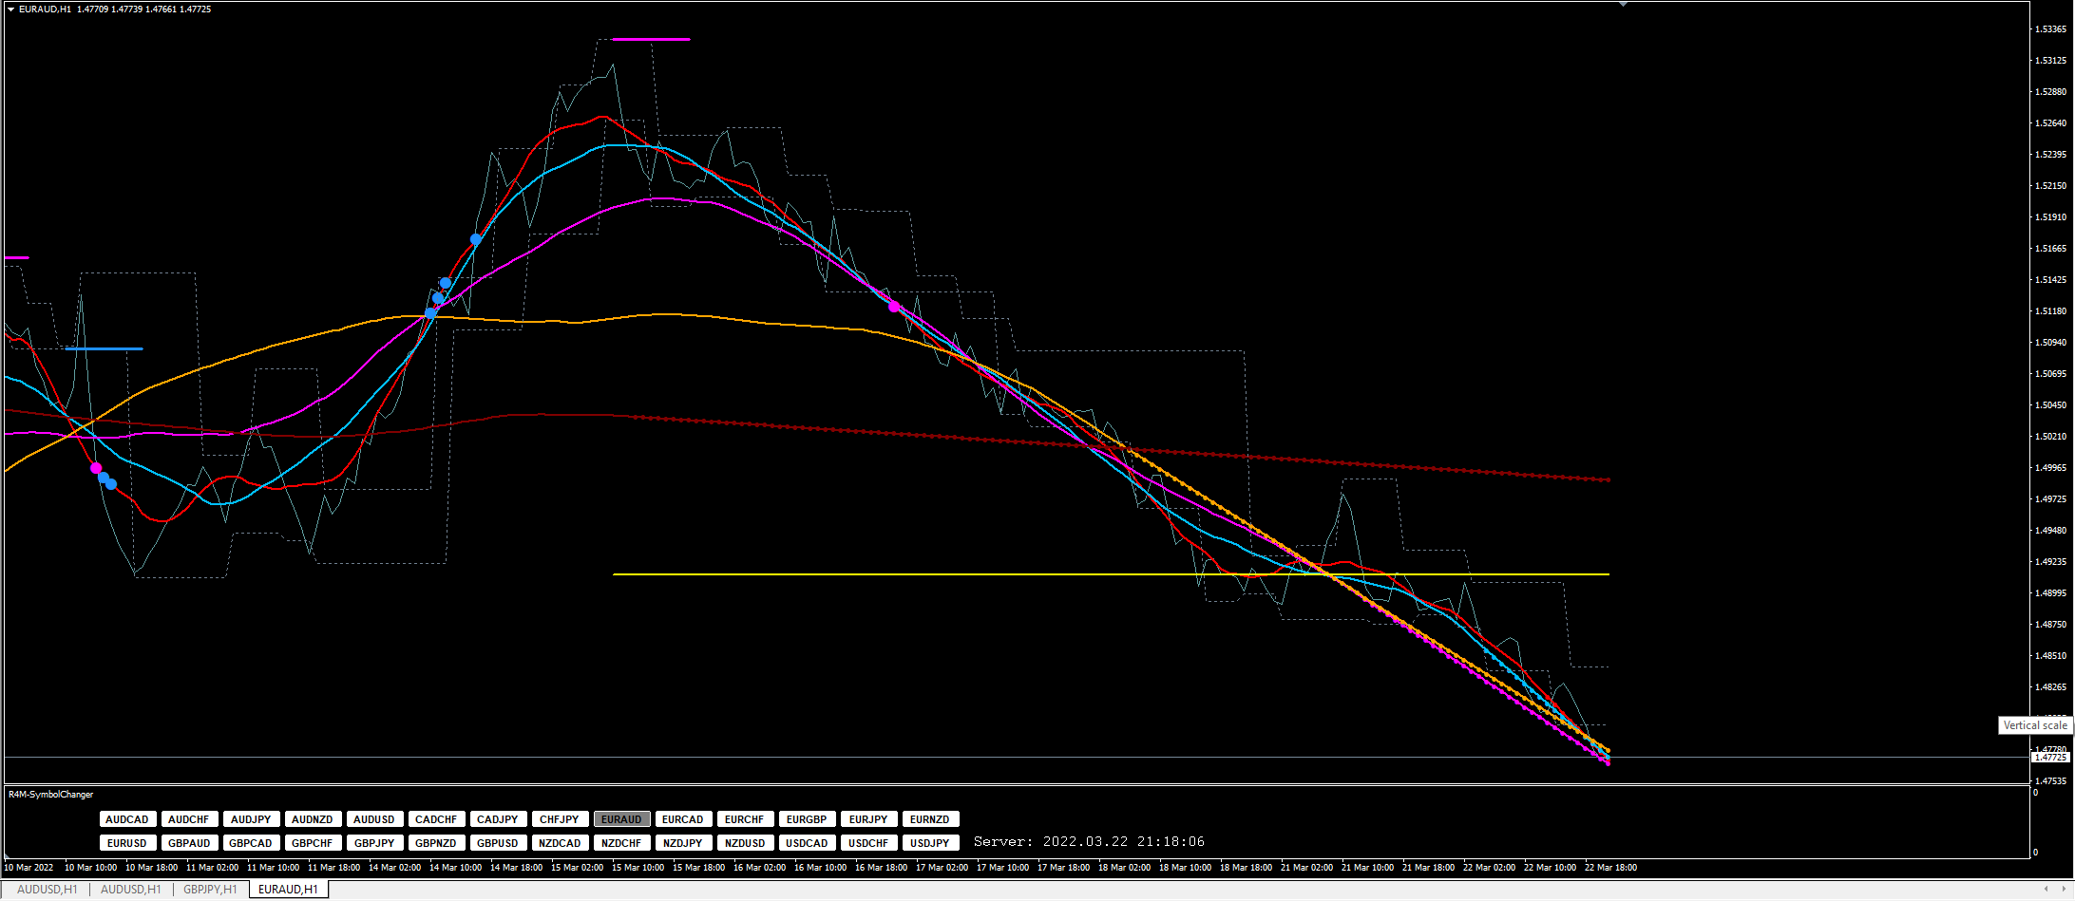Switch chart to NZDCAD

(560, 843)
